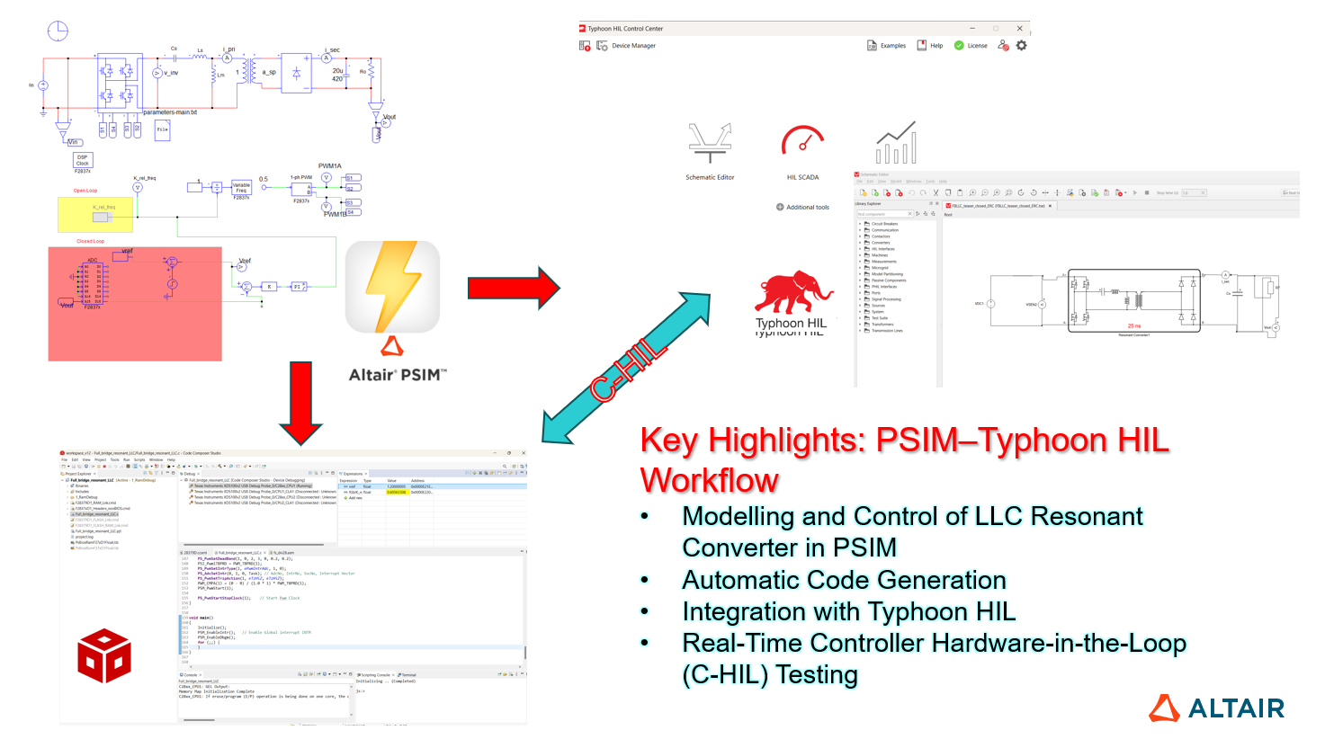Open the Run menu in Code Composer Studio
1325x739 pixels.
[x=127, y=459]
